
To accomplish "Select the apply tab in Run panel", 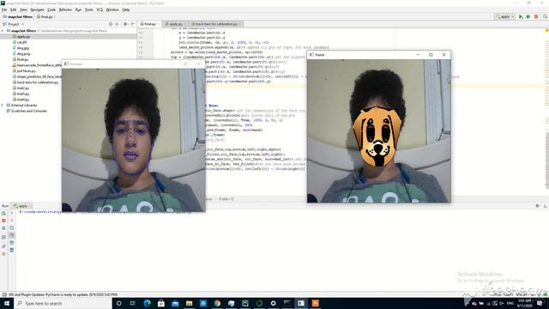I will click(21, 206).
